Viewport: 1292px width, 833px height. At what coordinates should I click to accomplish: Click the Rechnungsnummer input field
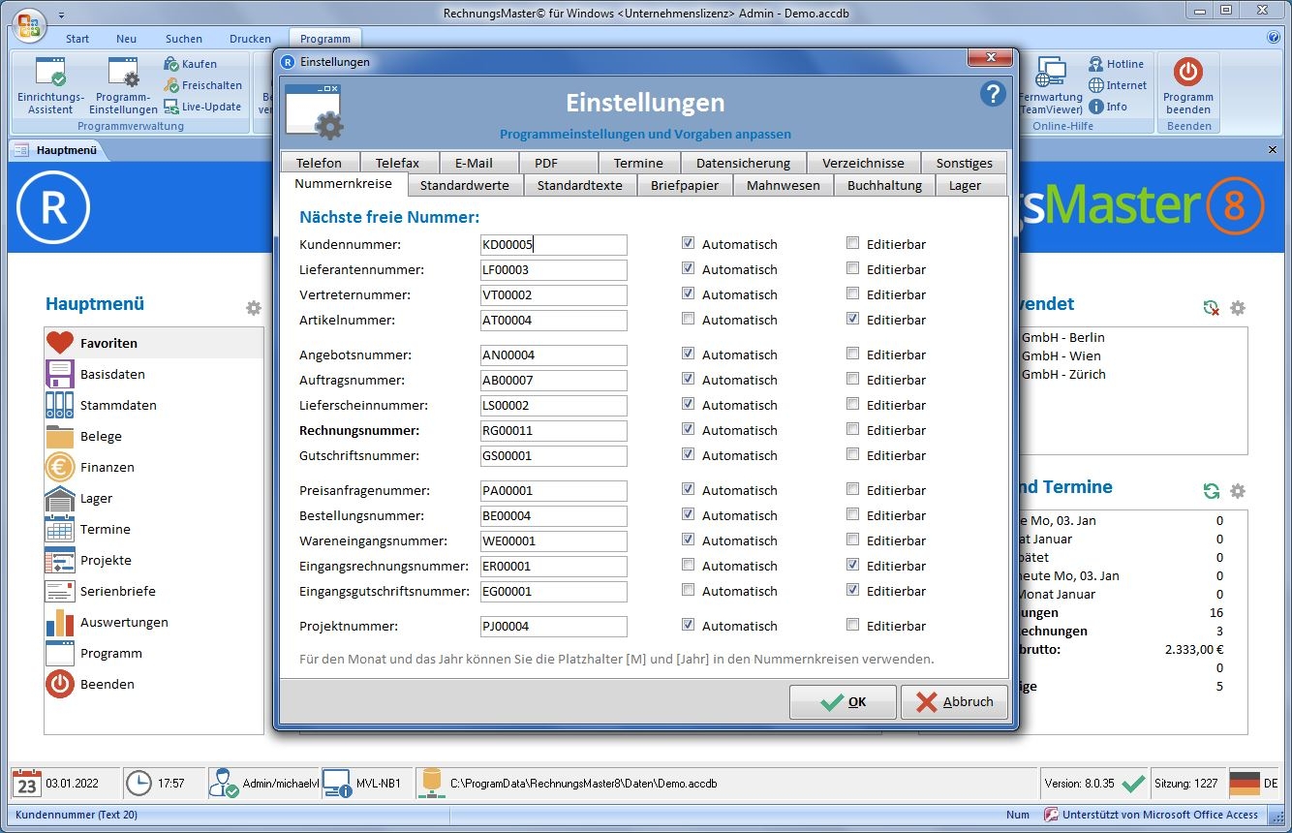[554, 431]
